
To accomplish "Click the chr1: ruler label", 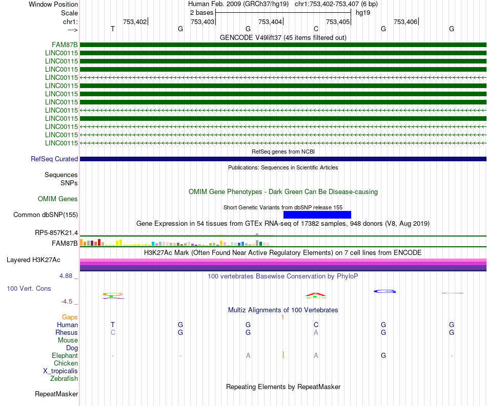I will tap(71, 22).
